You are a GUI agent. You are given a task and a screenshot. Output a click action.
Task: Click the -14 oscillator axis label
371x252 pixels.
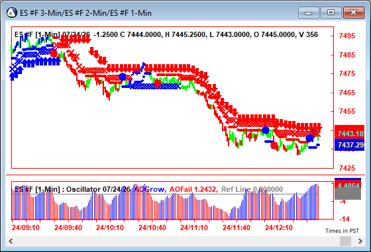tap(344, 219)
